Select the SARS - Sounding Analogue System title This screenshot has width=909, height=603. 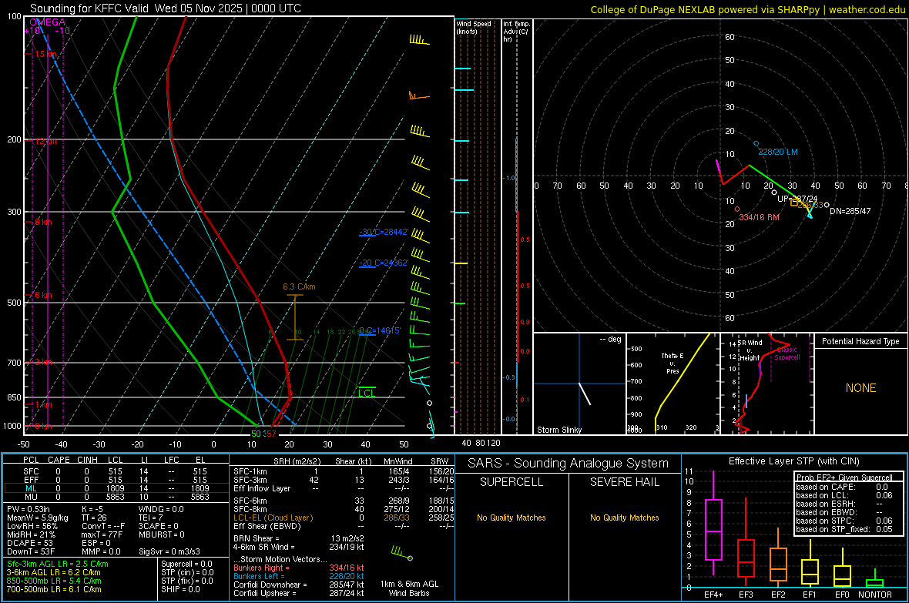tap(569, 464)
